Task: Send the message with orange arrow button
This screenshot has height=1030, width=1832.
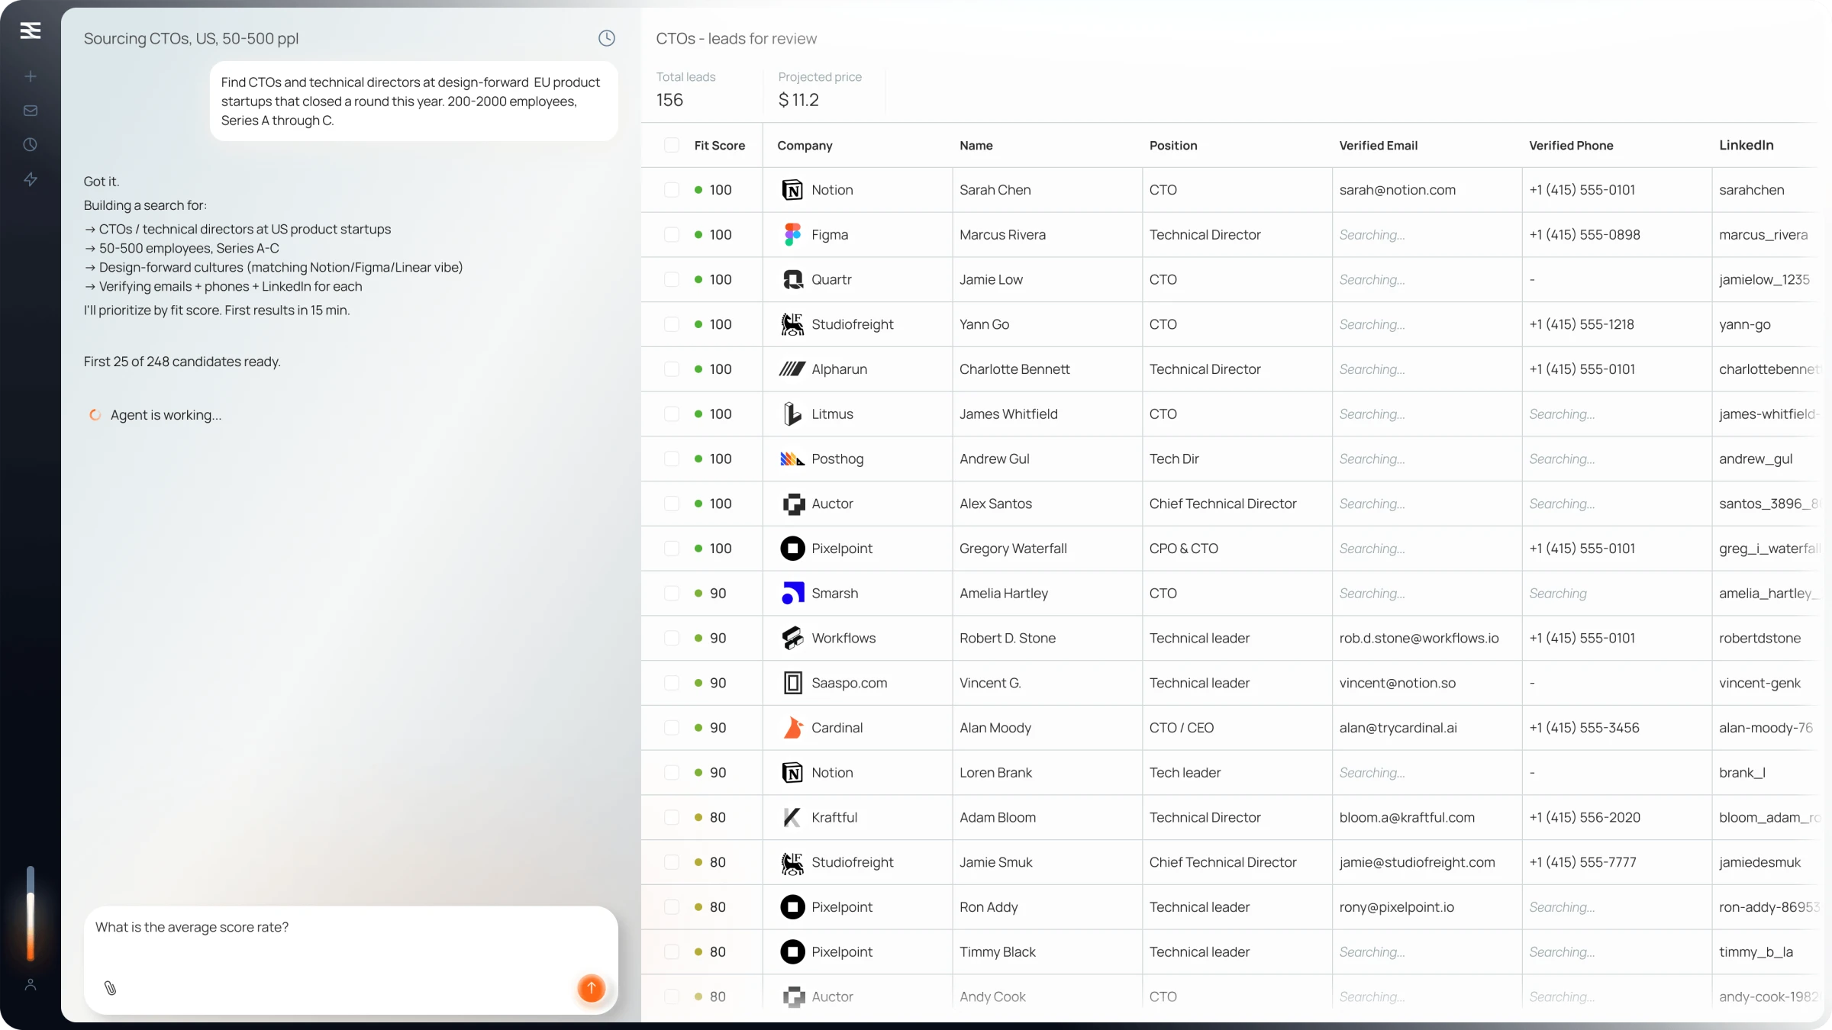Action: pos(591,988)
